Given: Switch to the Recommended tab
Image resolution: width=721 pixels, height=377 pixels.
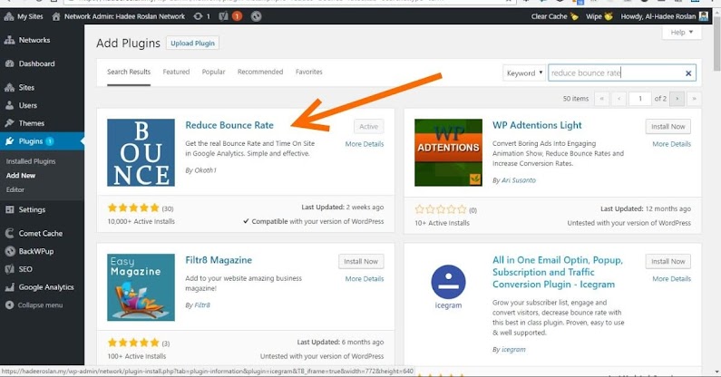Looking at the screenshot, I should click(260, 72).
